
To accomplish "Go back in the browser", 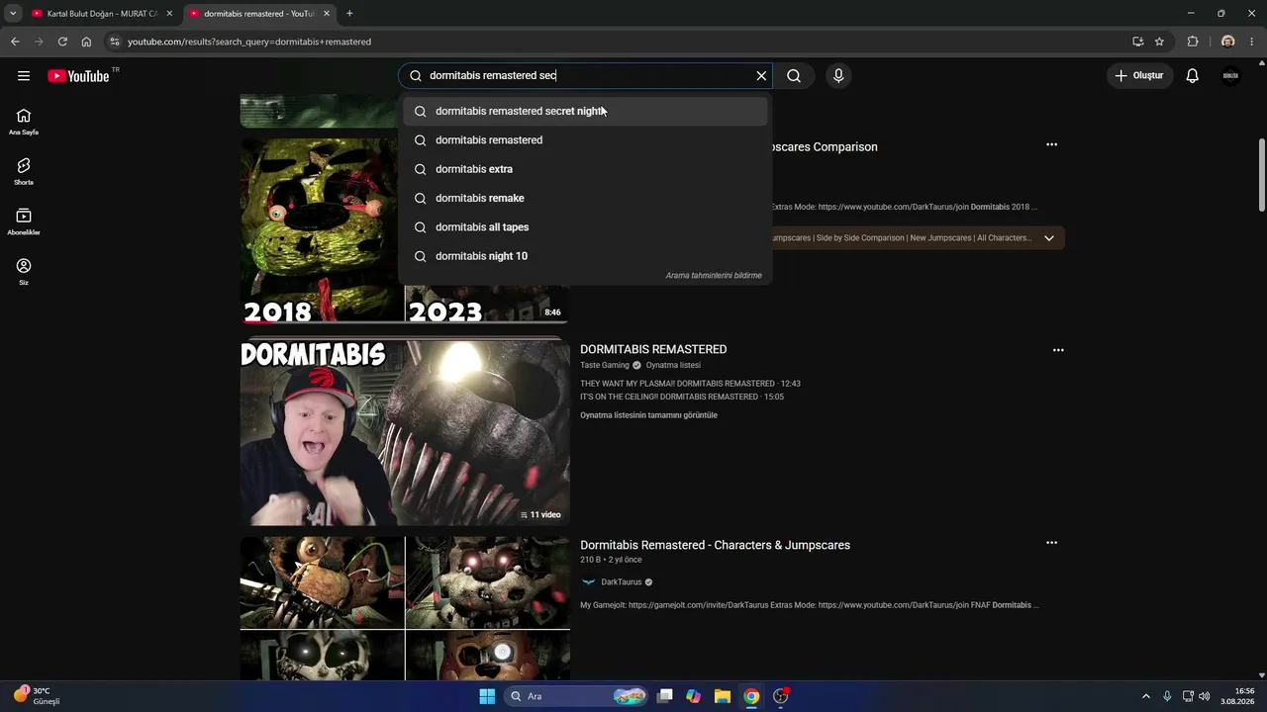I will tap(15, 42).
